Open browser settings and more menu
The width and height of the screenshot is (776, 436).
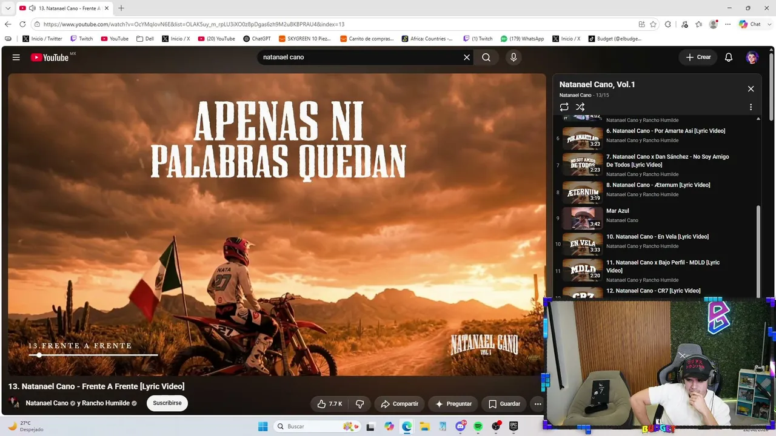coord(727,24)
